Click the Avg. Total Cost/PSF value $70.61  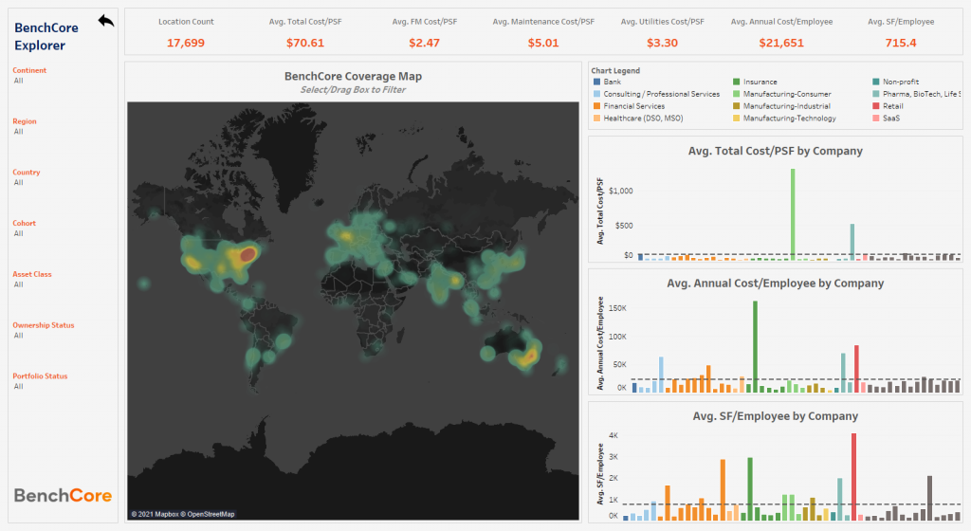click(305, 43)
